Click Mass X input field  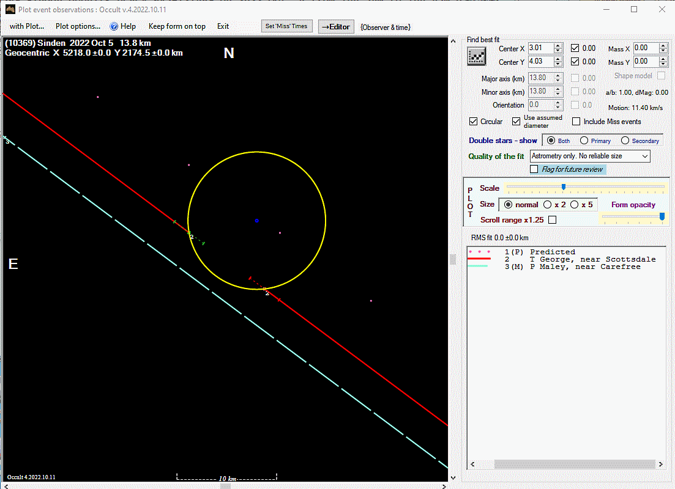point(647,48)
